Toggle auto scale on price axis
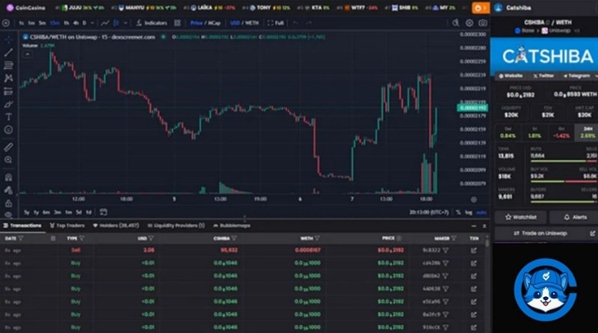The image size is (598, 333). tap(481, 213)
